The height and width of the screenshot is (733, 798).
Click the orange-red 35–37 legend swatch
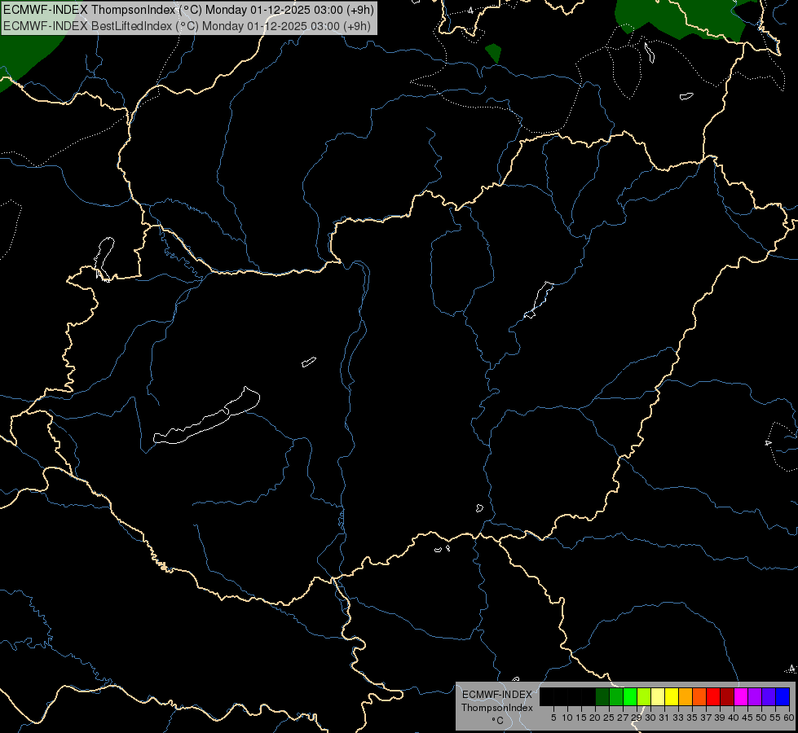point(699,696)
